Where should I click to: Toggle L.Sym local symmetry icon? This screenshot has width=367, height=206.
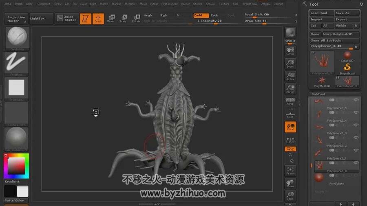pyautogui.click(x=290, y=140)
